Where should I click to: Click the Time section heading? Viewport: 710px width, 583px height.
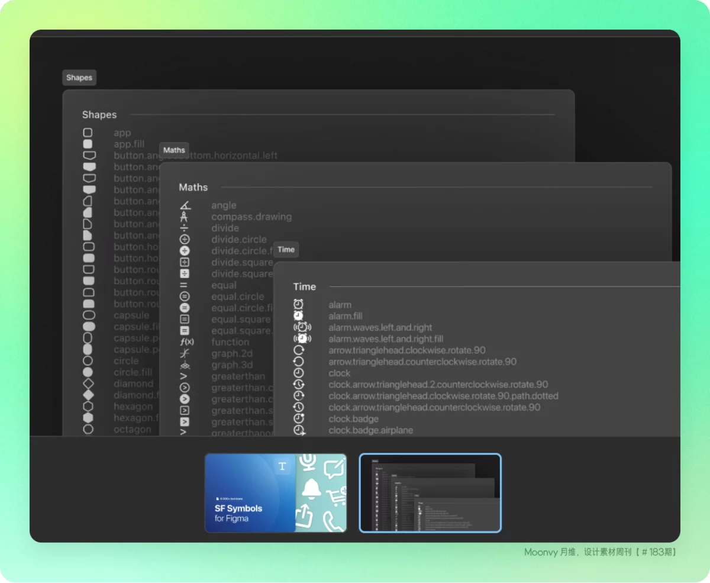(x=304, y=286)
